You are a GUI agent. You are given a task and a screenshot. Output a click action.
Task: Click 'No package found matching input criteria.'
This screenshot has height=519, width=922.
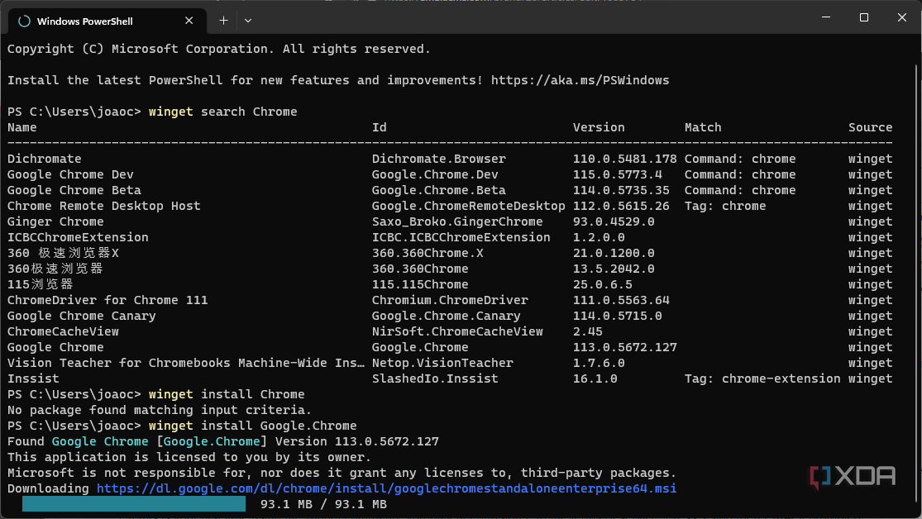[160, 410]
